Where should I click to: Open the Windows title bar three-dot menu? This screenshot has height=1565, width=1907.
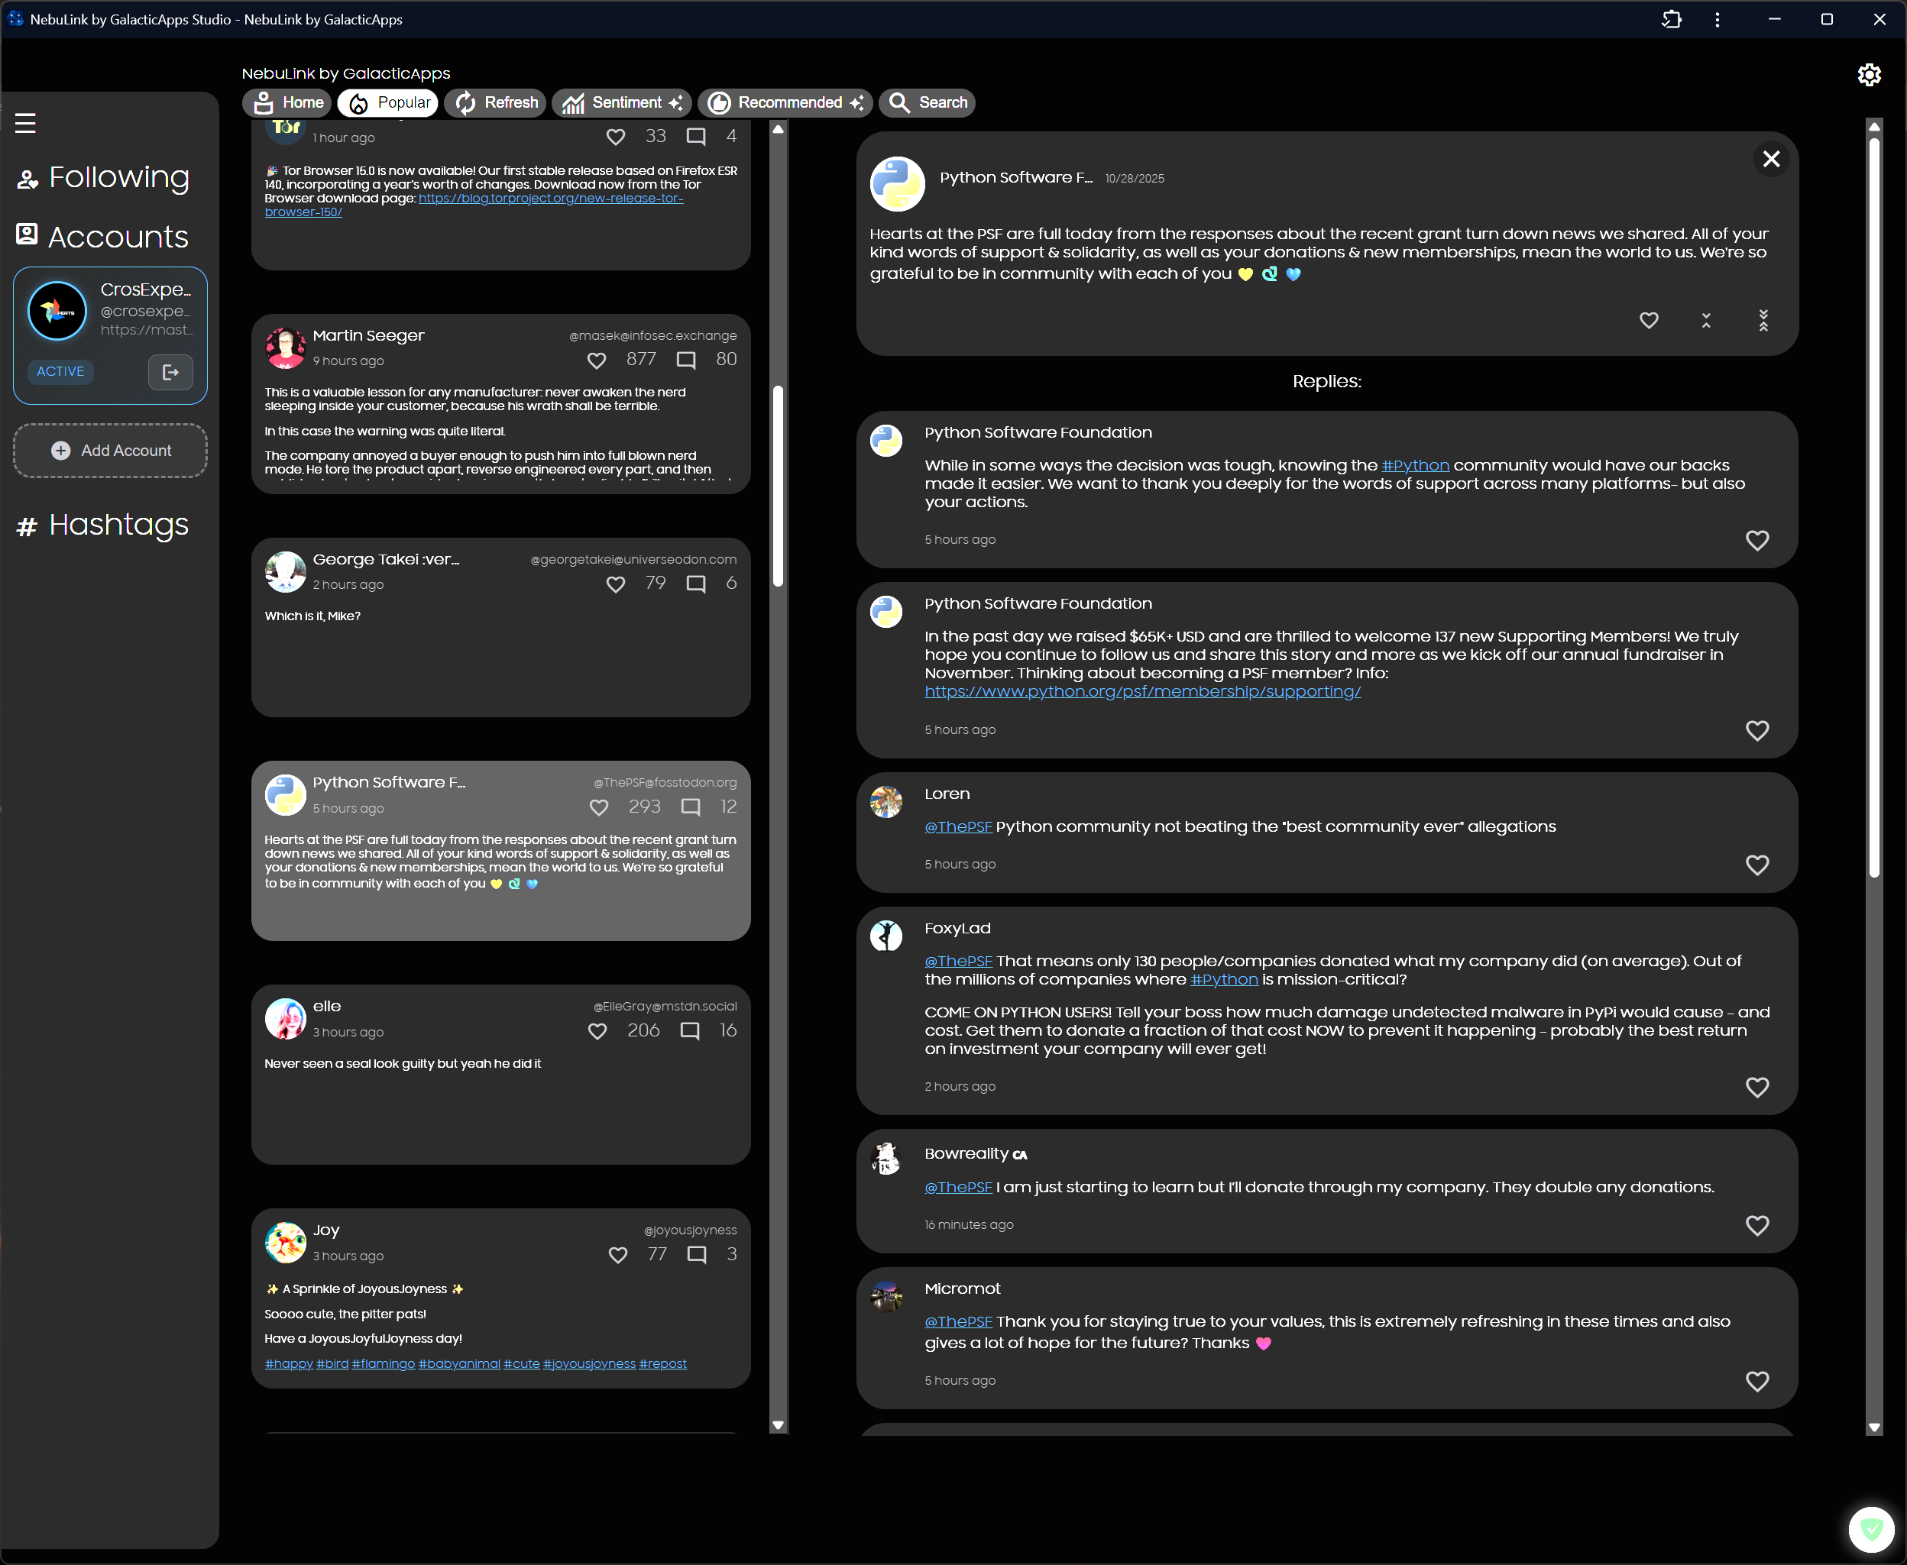click(x=1717, y=19)
